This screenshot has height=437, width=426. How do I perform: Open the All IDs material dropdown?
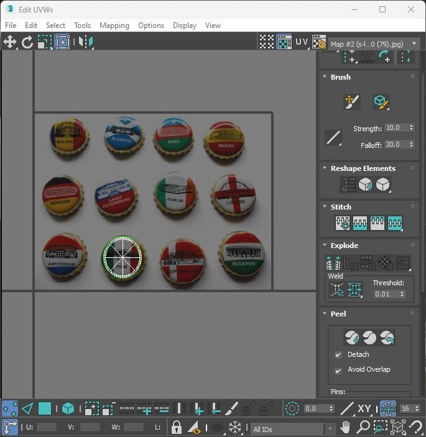point(293,429)
